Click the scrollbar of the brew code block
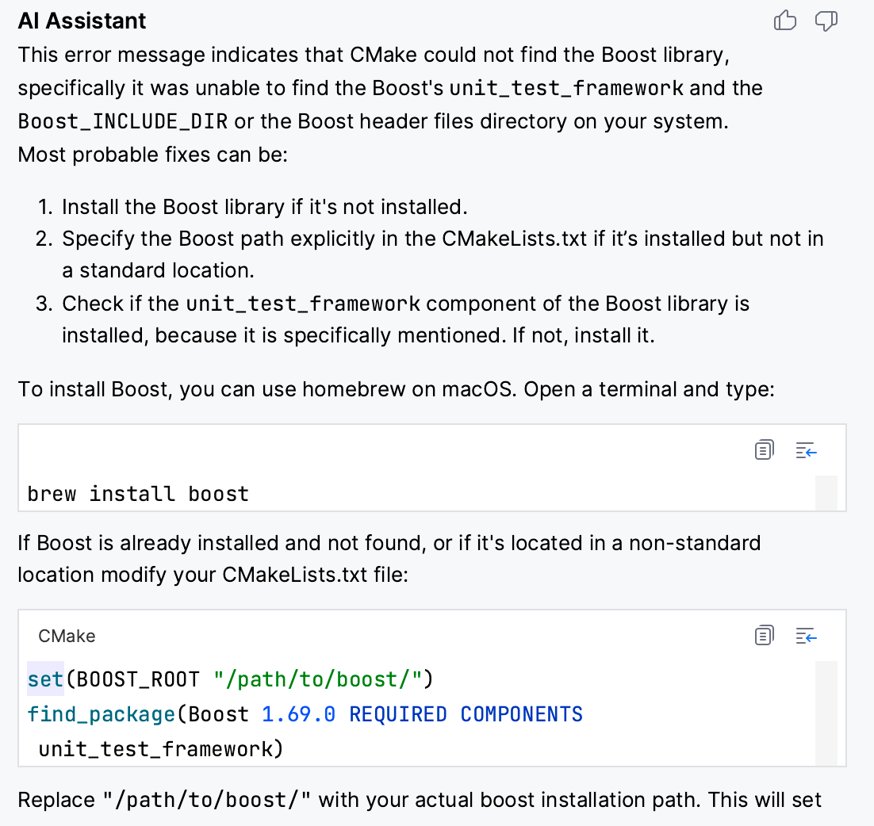Screen dimensions: 874x826 [x=828, y=493]
